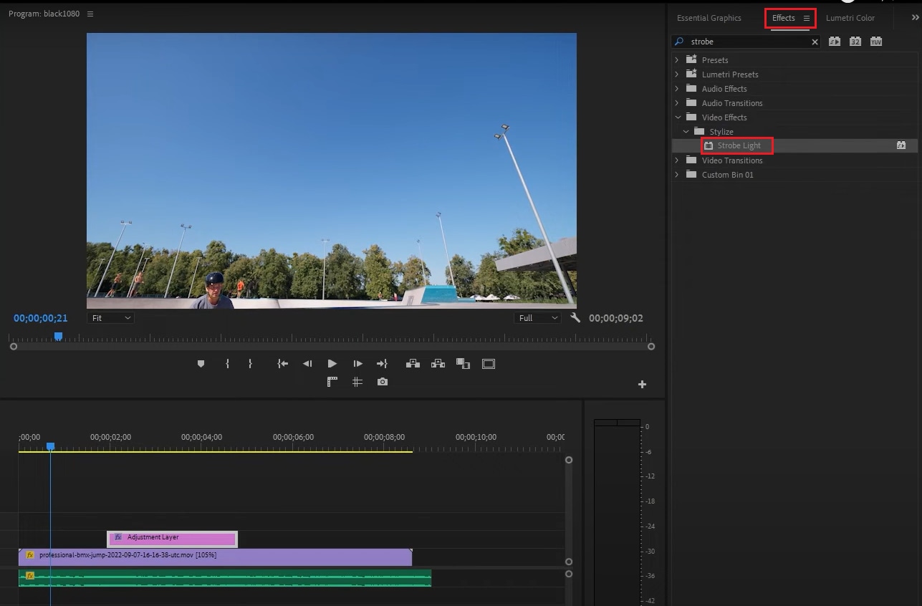Viewport: 922px width, 606px height.
Task: Open the monitor settings wrench icon
Action: (575, 318)
